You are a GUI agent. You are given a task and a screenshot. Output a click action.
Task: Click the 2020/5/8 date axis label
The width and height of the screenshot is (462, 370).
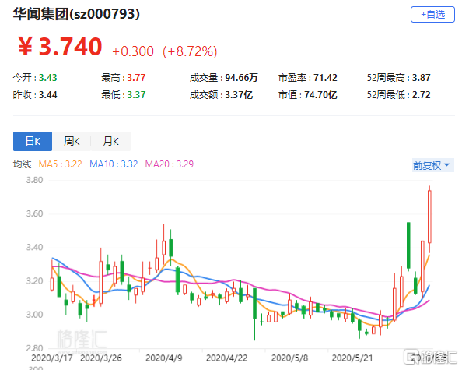289,358
